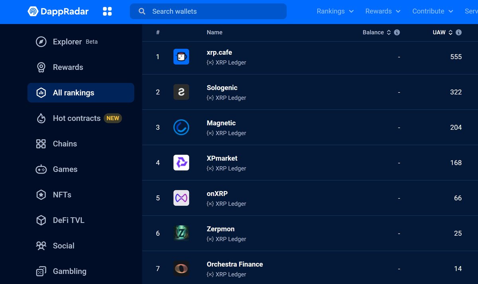Click the Games controller icon
Screen dimensions: 478x284
(x=41, y=169)
